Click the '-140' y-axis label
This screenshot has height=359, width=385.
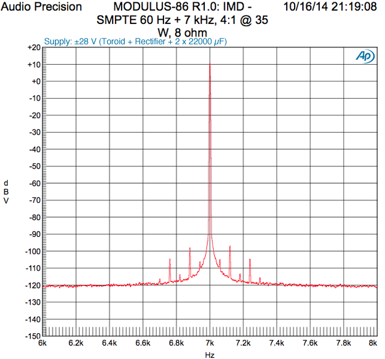pos(33,320)
